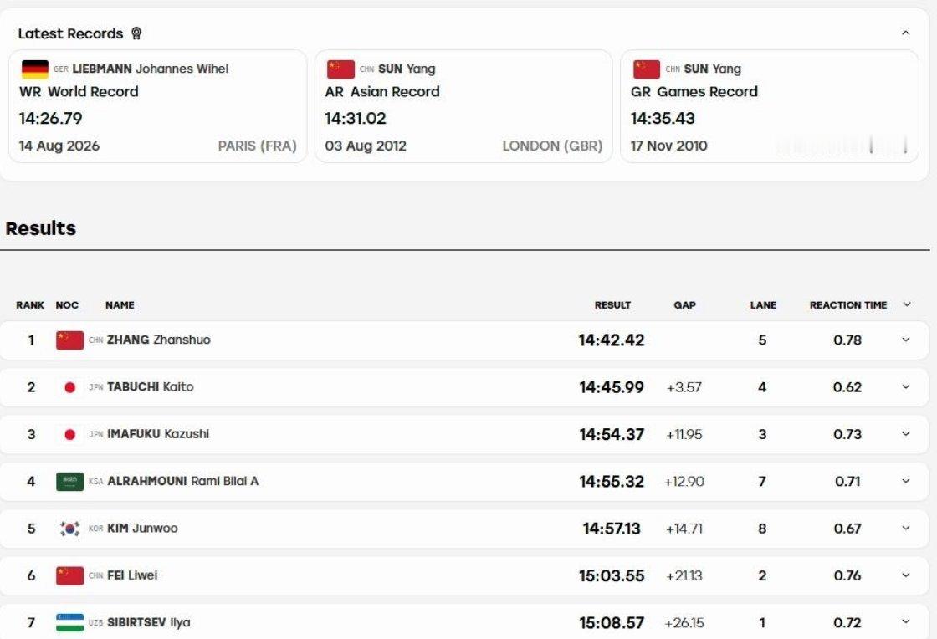Expand KIM Junwoo row chevron

pos(906,529)
